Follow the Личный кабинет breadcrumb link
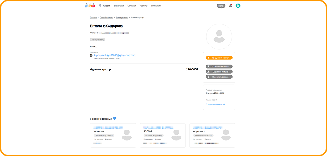327x156 pixels. 106,17
